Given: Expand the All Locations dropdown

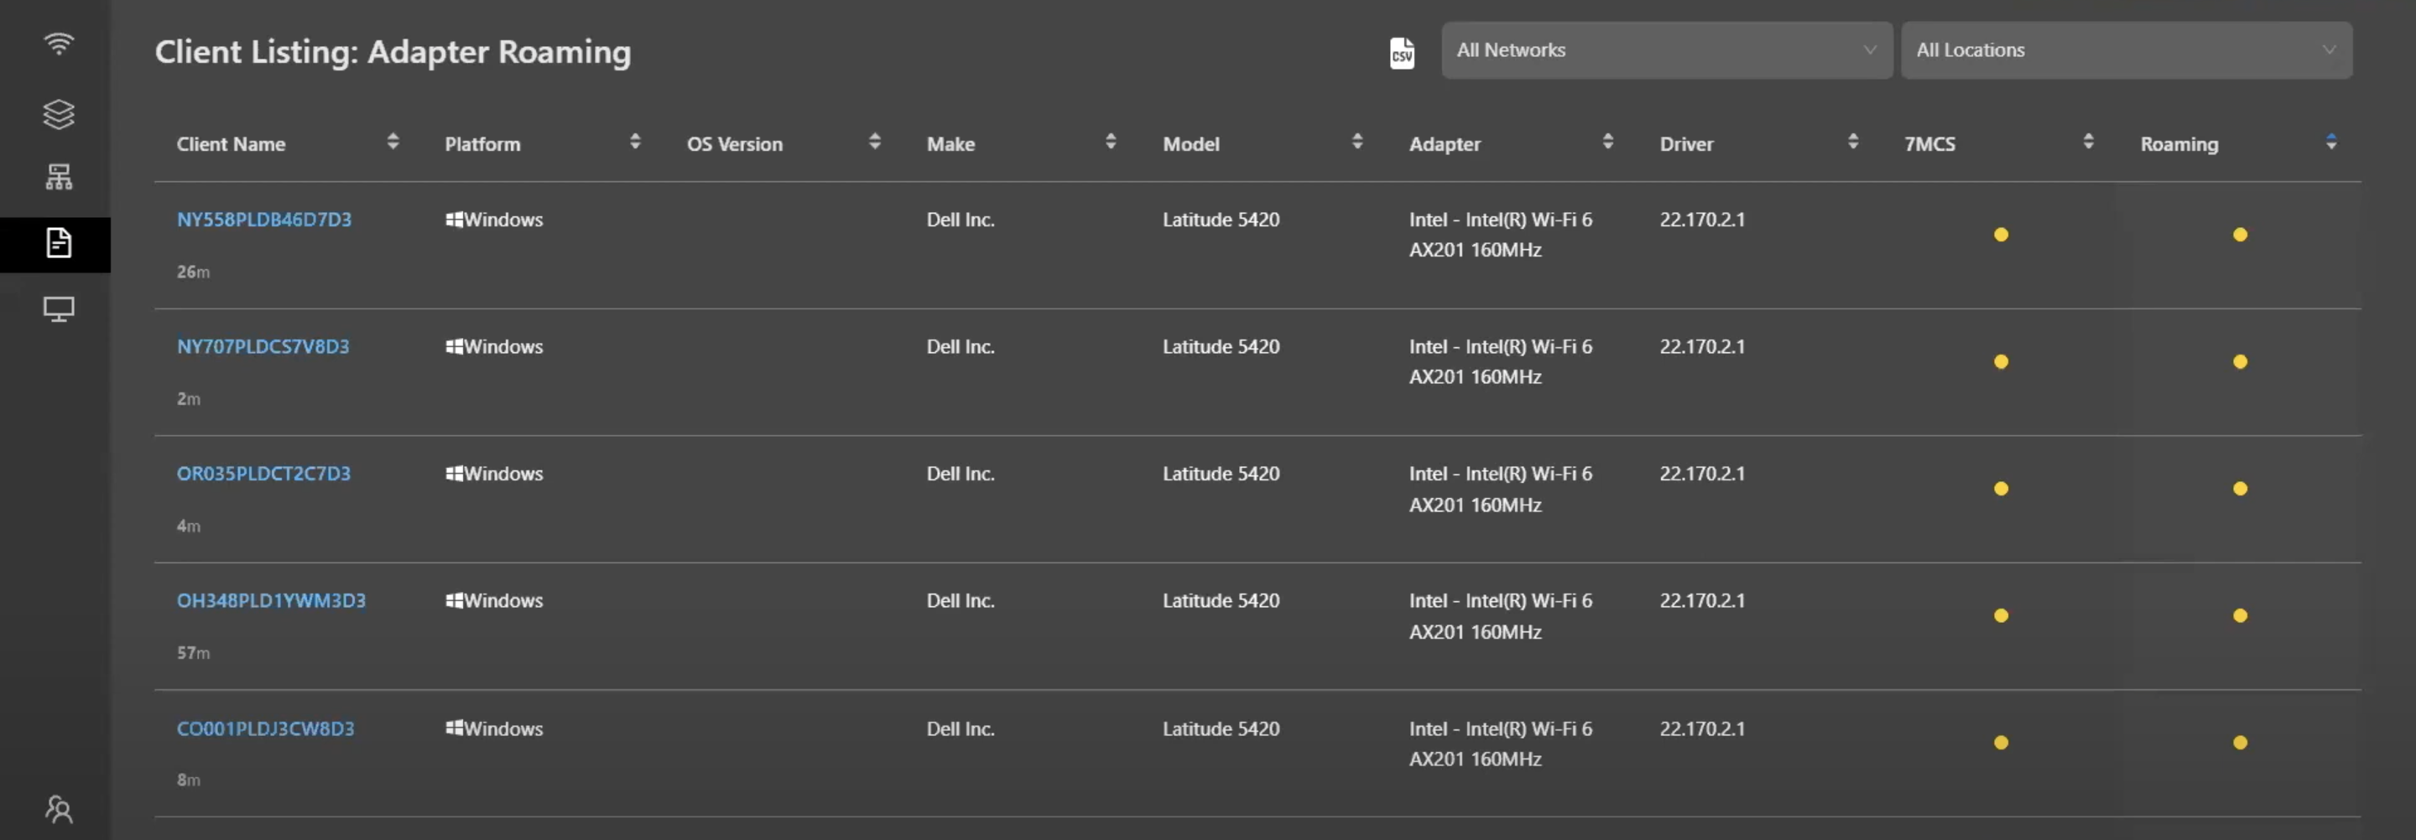Looking at the screenshot, I should click(2125, 50).
